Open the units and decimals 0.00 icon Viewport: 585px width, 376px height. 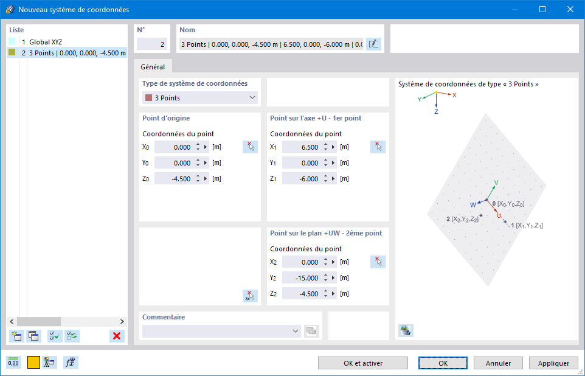(13, 362)
